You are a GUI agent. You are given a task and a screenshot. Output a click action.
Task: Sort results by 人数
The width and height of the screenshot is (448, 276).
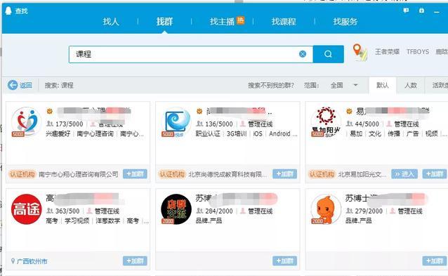tap(411, 85)
